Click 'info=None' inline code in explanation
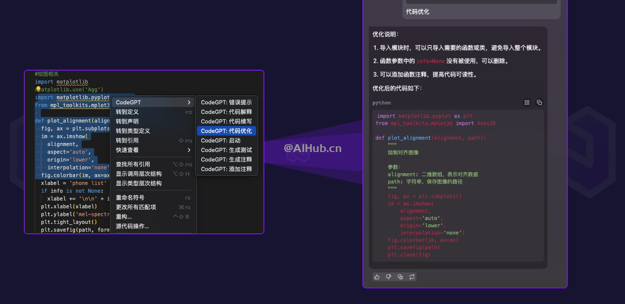The image size is (625, 304). pos(431,61)
